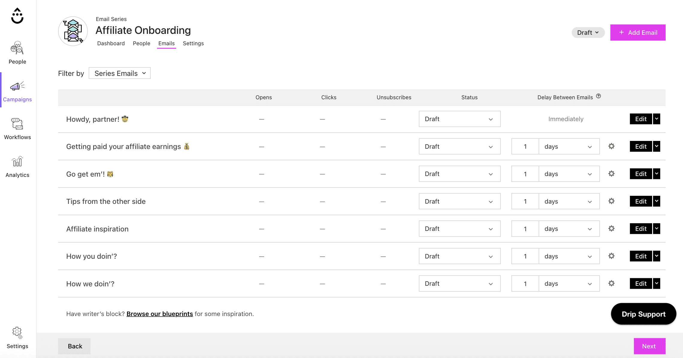
Task: Open the 'How you doin'?' email title
Action: [x=91, y=256]
